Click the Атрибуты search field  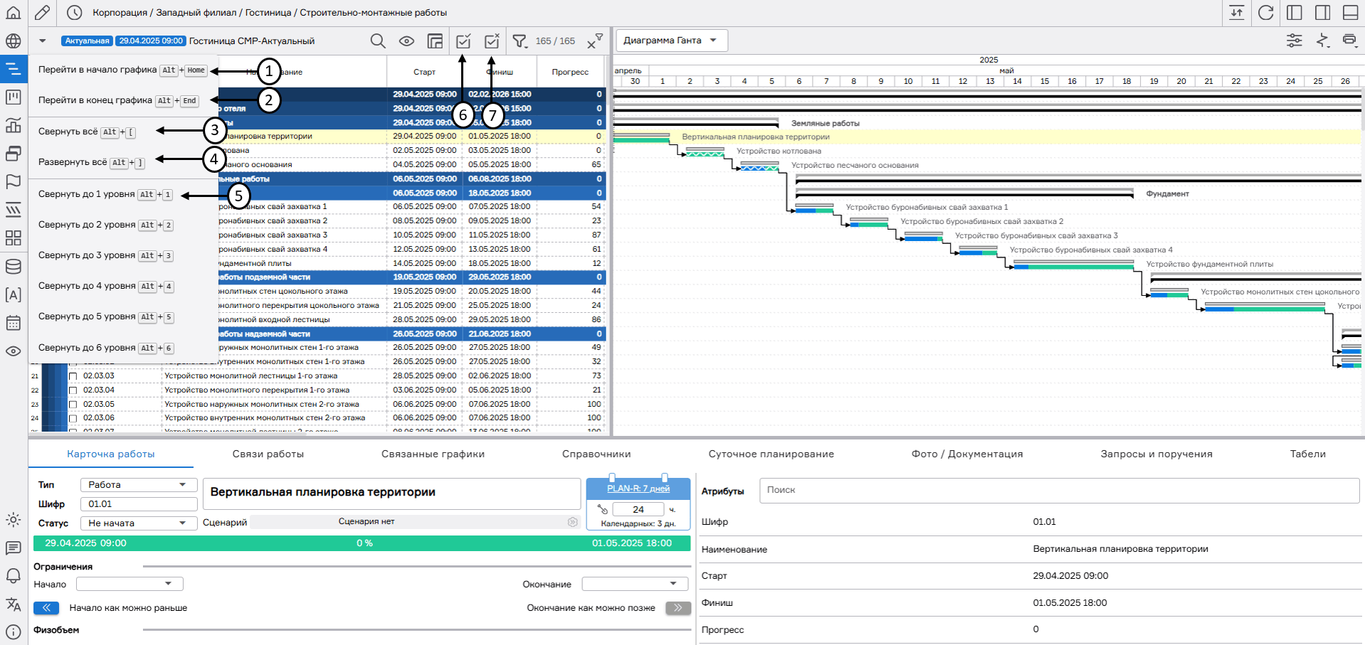[1058, 490]
